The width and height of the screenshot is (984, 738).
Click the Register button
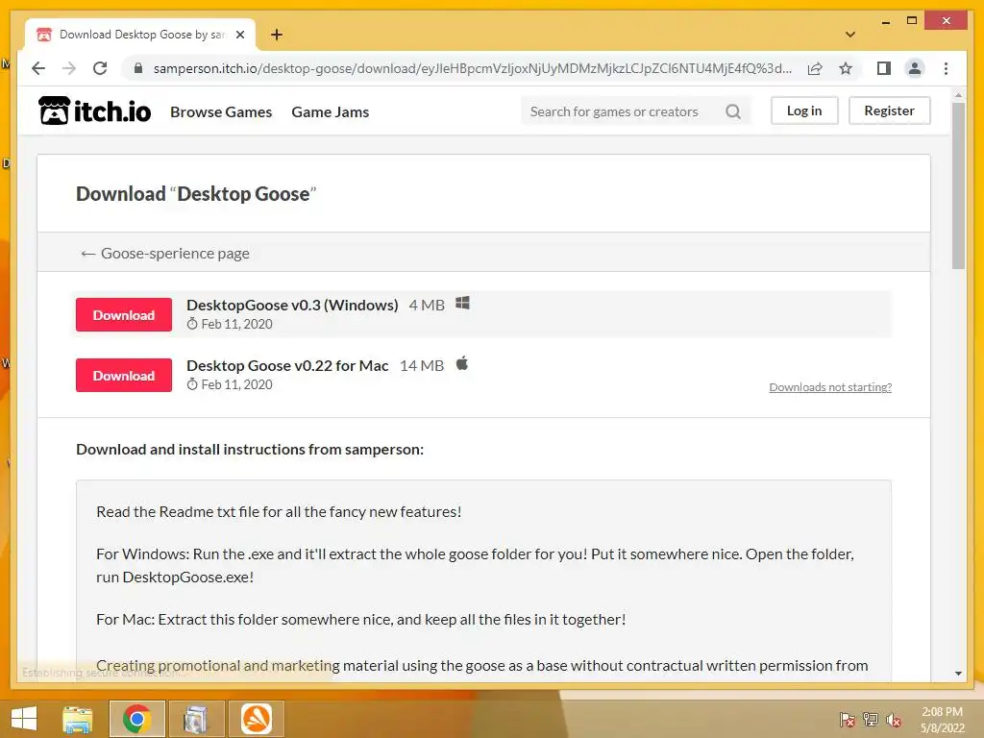tap(889, 111)
